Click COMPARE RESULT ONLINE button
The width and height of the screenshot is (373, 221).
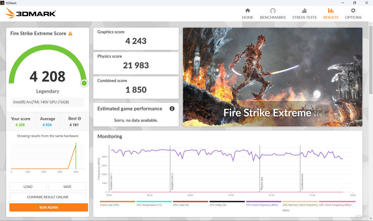click(48, 197)
